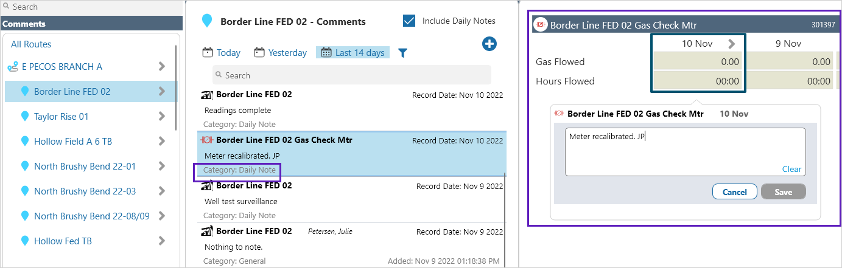Click the Taylor Rise 01 location pin icon
The image size is (842, 268).
point(25,116)
